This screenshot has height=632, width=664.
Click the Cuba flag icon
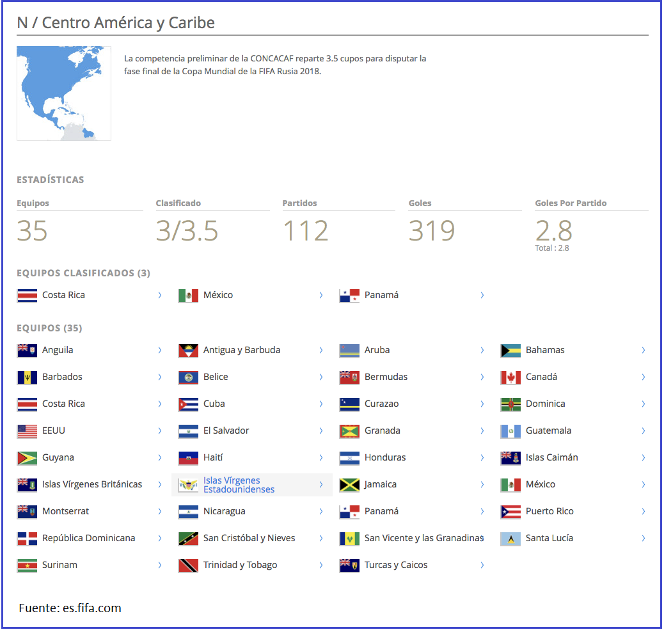(x=189, y=404)
